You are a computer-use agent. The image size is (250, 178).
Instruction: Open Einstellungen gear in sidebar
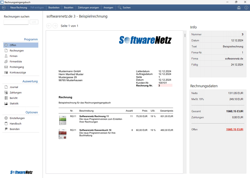point(17,118)
